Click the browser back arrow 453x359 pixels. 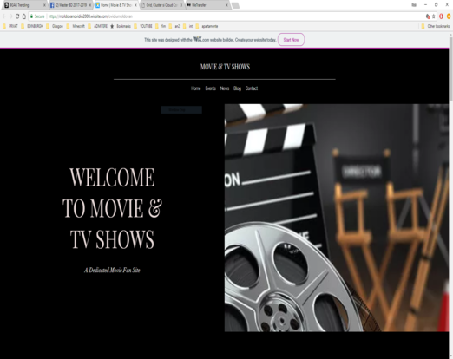point(4,16)
